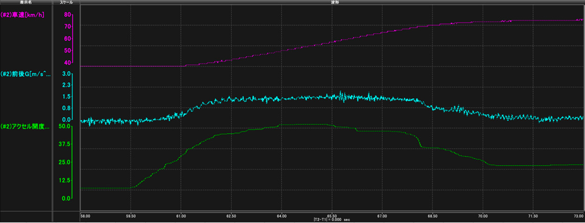Click the 70.00 time axis label
Viewport: 585px width, 223px height.
(483, 216)
